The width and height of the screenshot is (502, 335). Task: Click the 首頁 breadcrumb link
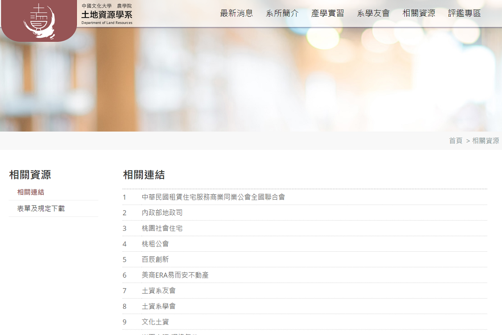tap(456, 141)
